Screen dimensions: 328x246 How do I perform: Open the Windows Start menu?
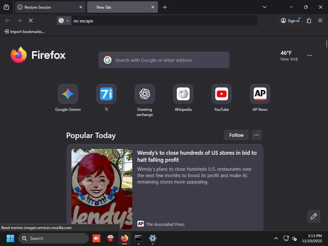10,238
